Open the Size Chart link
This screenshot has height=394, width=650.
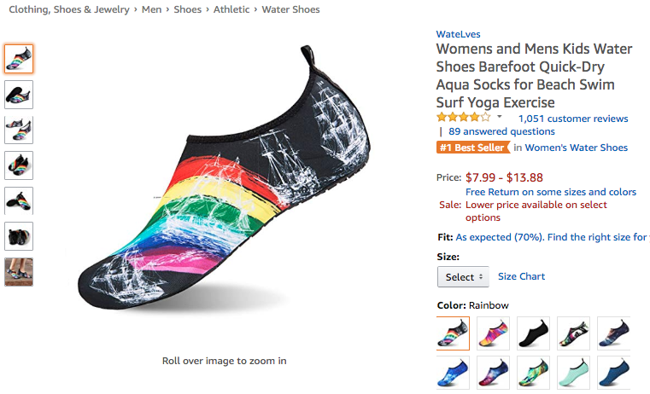tap(521, 276)
